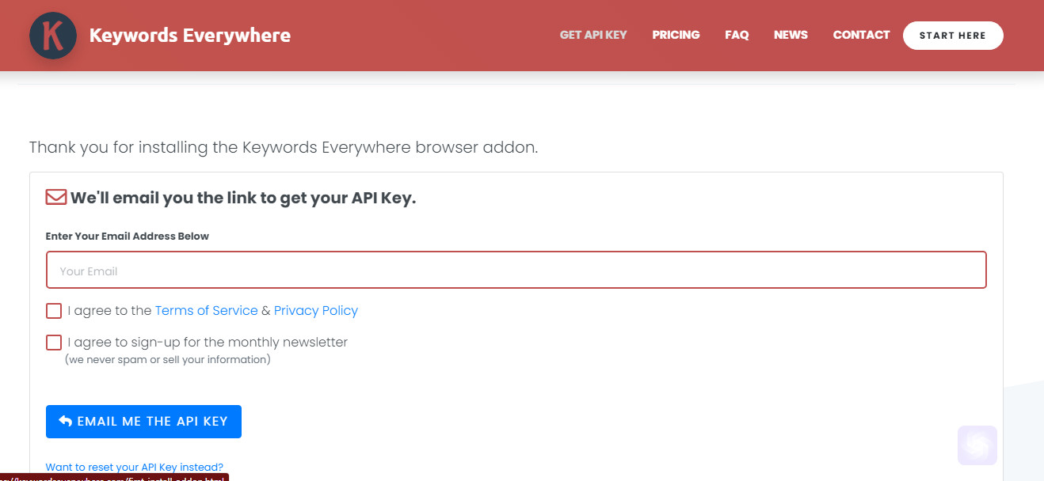Open the Privacy Policy link
This screenshot has width=1044, height=481.
[316, 311]
